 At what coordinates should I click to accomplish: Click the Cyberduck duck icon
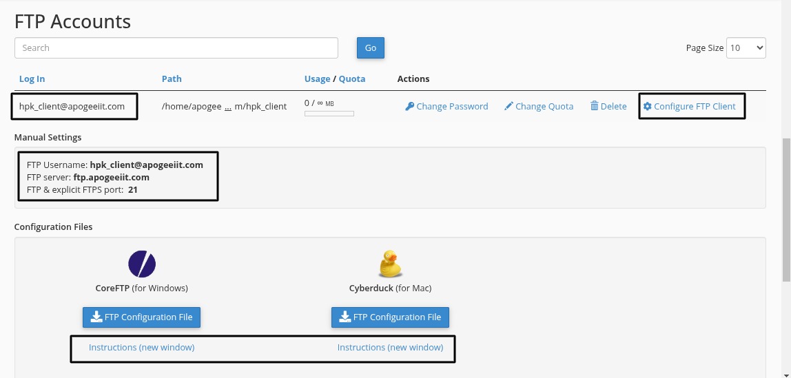[390, 264]
